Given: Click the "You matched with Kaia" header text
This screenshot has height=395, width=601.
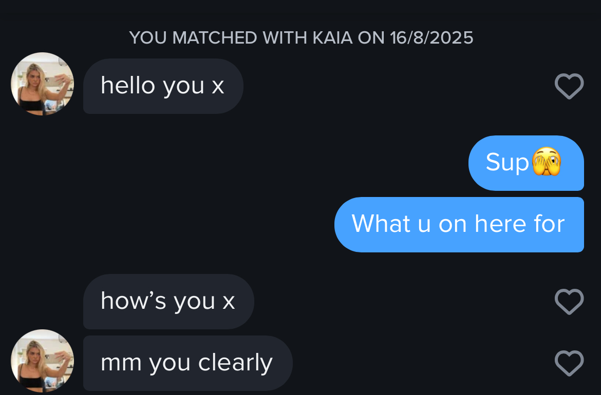Looking at the screenshot, I should pos(301,37).
